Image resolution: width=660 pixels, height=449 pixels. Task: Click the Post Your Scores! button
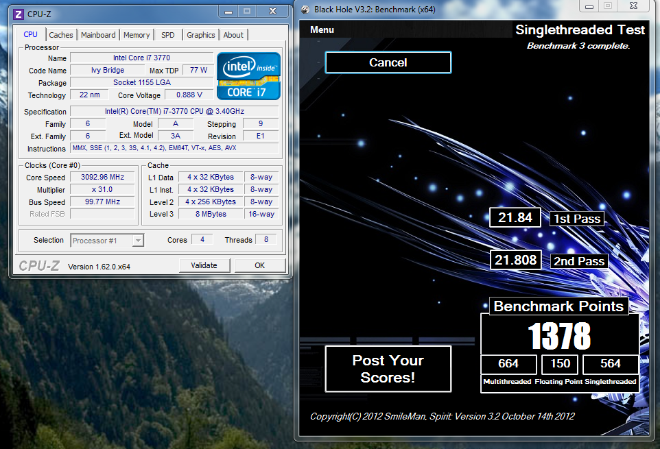click(x=388, y=369)
